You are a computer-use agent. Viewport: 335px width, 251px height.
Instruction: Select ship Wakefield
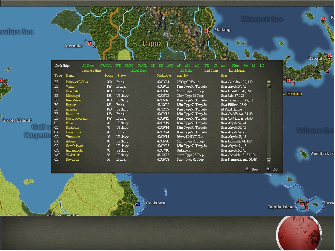pyautogui.click(x=73, y=155)
